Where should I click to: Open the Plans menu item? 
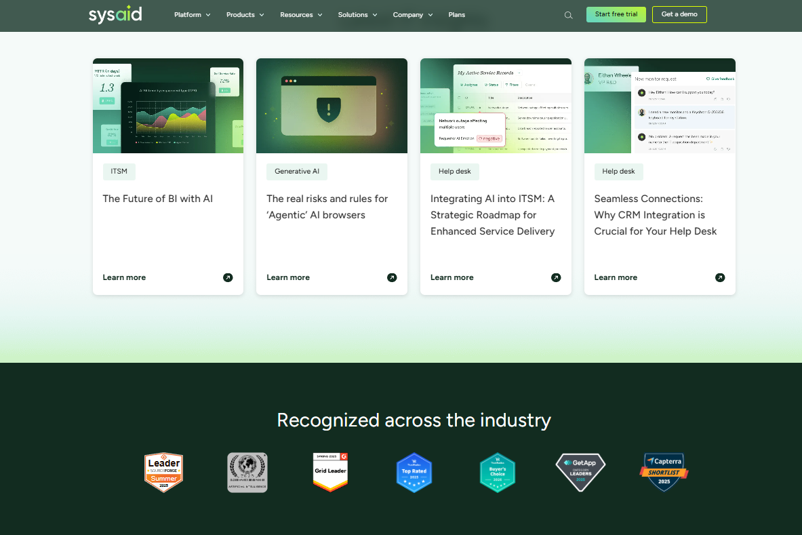pos(456,14)
